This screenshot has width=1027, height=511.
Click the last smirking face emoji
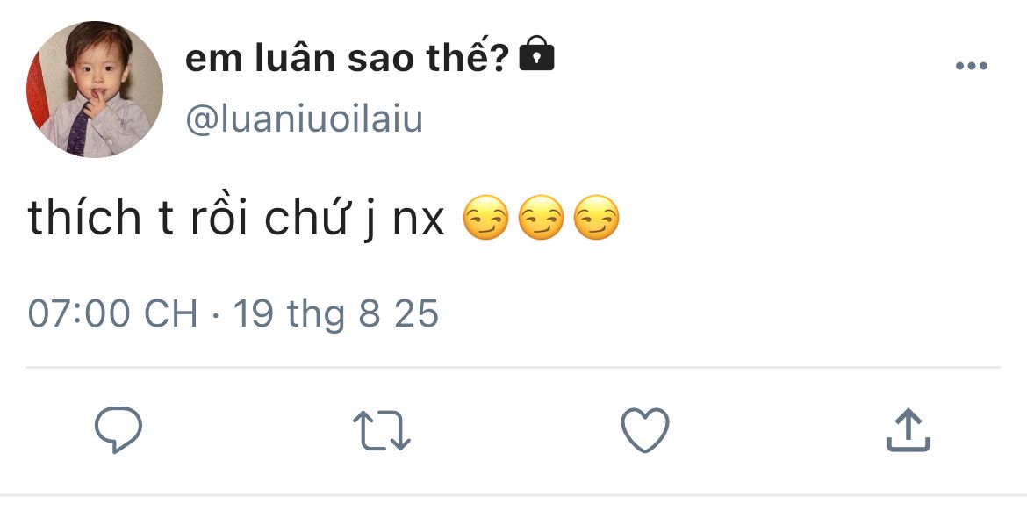click(596, 218)
